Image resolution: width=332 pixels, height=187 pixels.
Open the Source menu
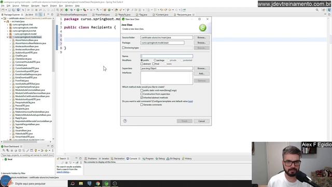click(x=16, y=6)
